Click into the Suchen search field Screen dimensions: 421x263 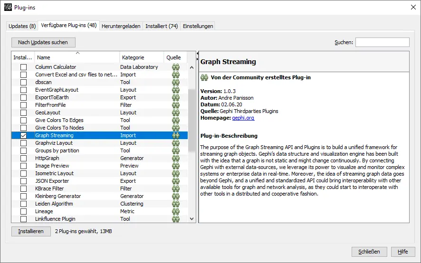point(383,42)
